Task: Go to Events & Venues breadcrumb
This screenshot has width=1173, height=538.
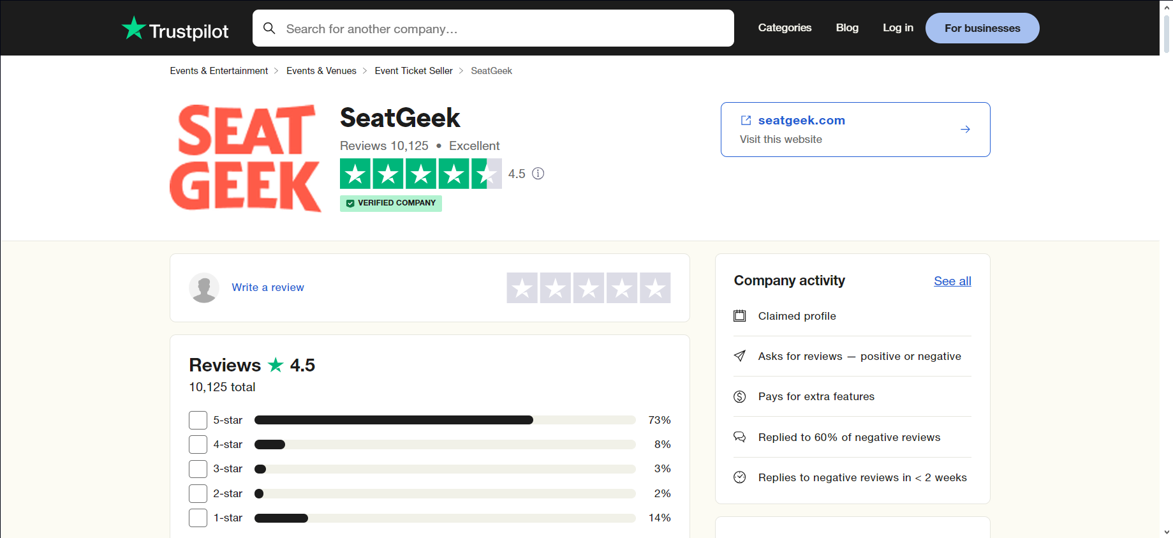Action: point(321,71)
